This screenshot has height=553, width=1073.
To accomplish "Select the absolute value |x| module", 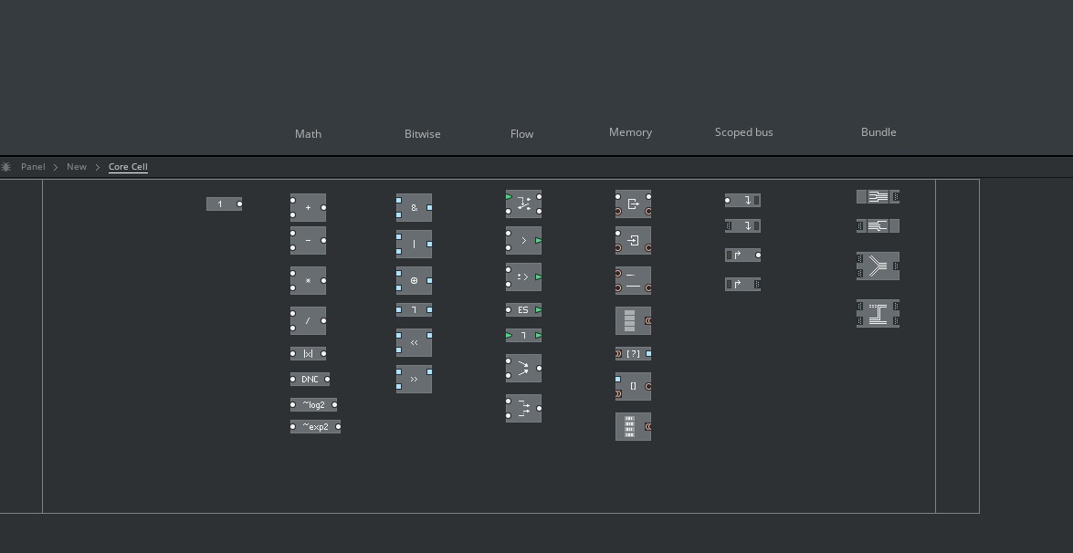I will coord(308,353).
